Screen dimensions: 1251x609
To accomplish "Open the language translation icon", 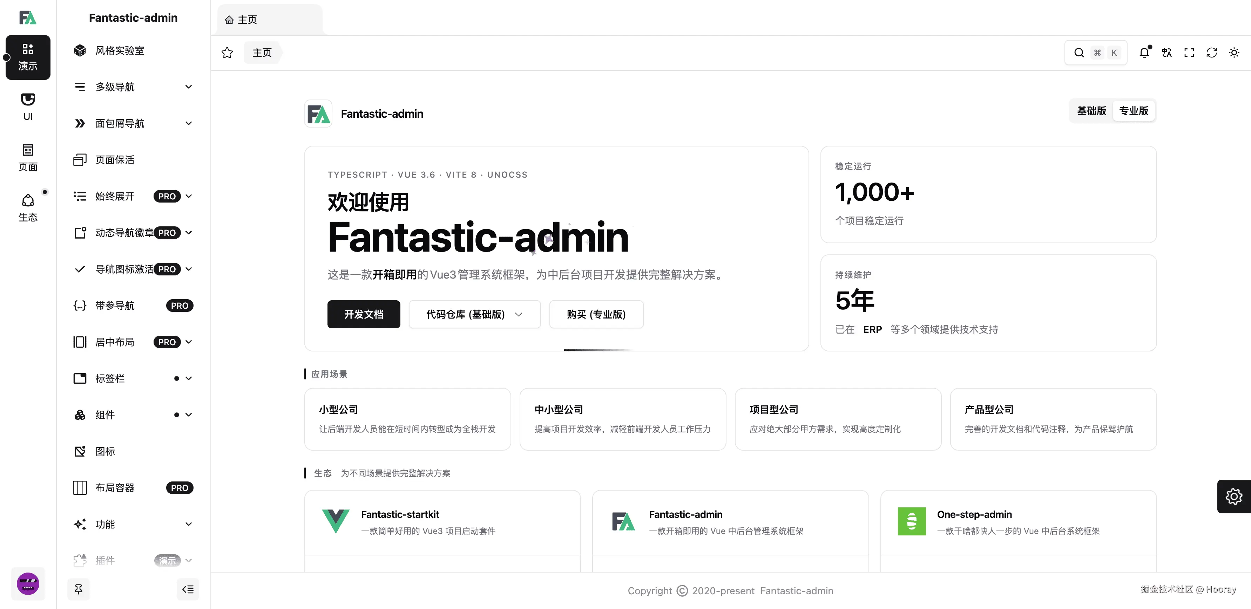I will click(x=1167, y=53).
